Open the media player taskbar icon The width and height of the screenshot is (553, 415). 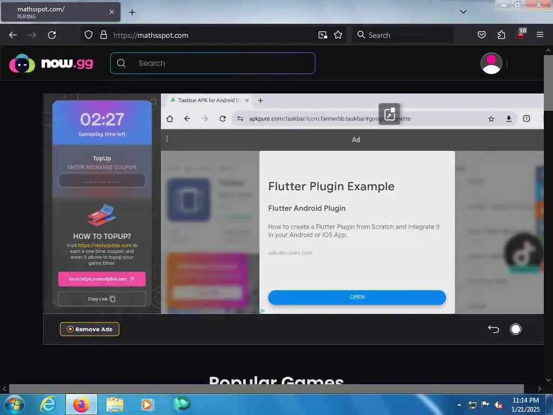pos(147,405)
